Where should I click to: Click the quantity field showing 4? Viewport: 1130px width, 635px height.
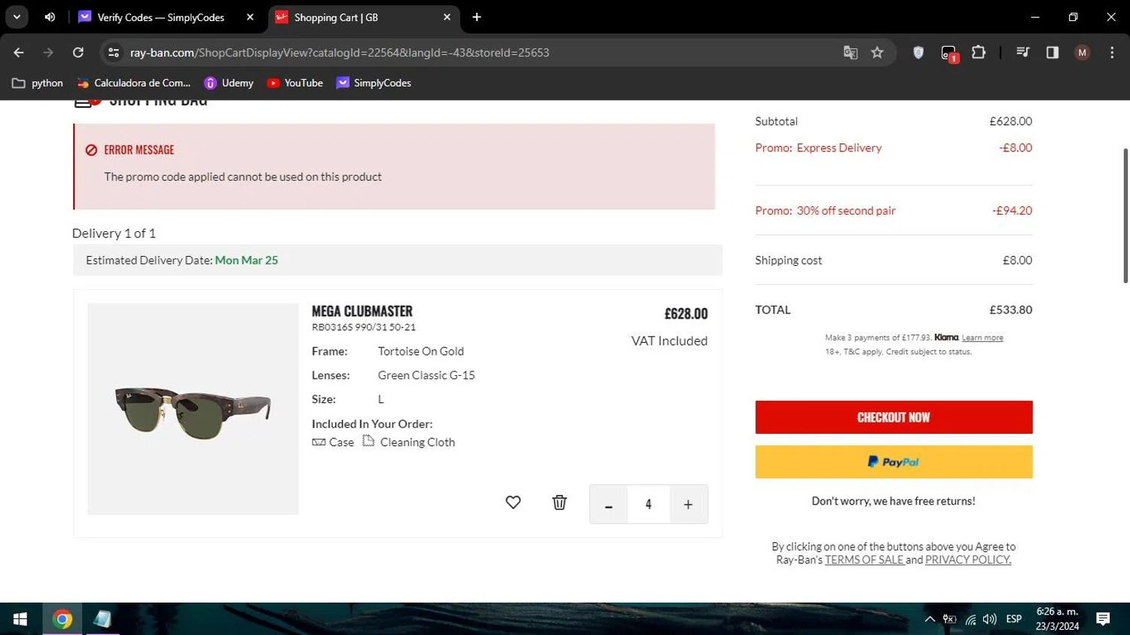pos(649,505)
